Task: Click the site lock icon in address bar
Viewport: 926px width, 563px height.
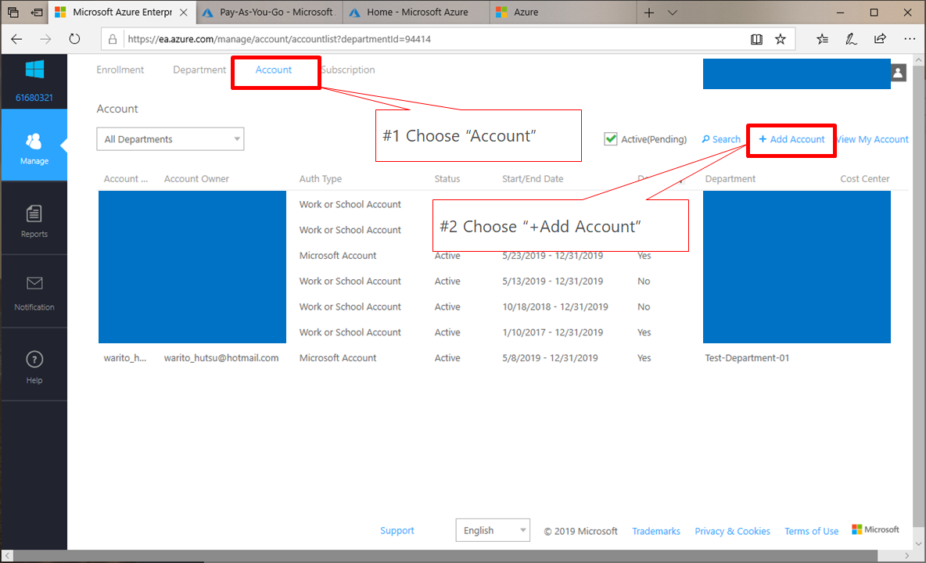Action: [112, 39]
